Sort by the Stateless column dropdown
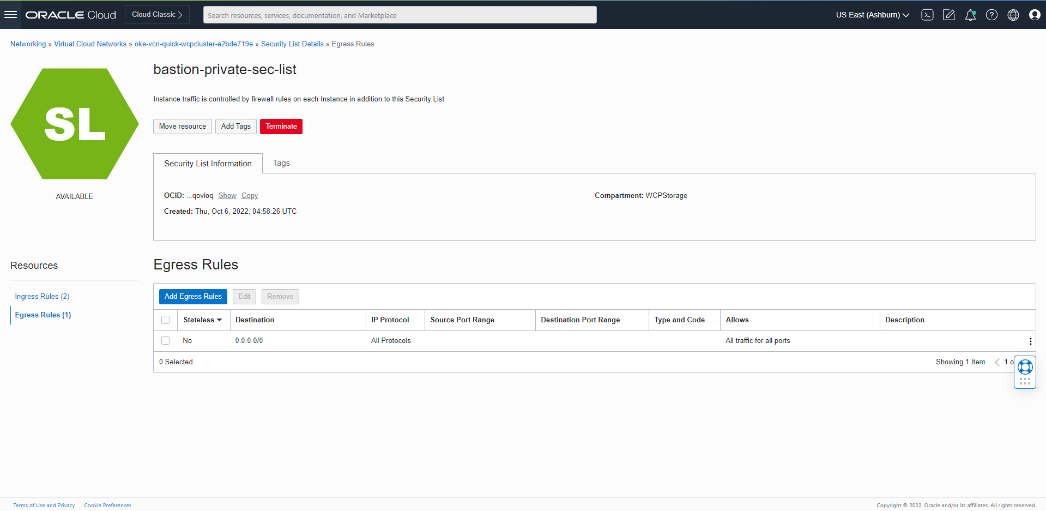Screen dimensions: 1046x511 202,320
